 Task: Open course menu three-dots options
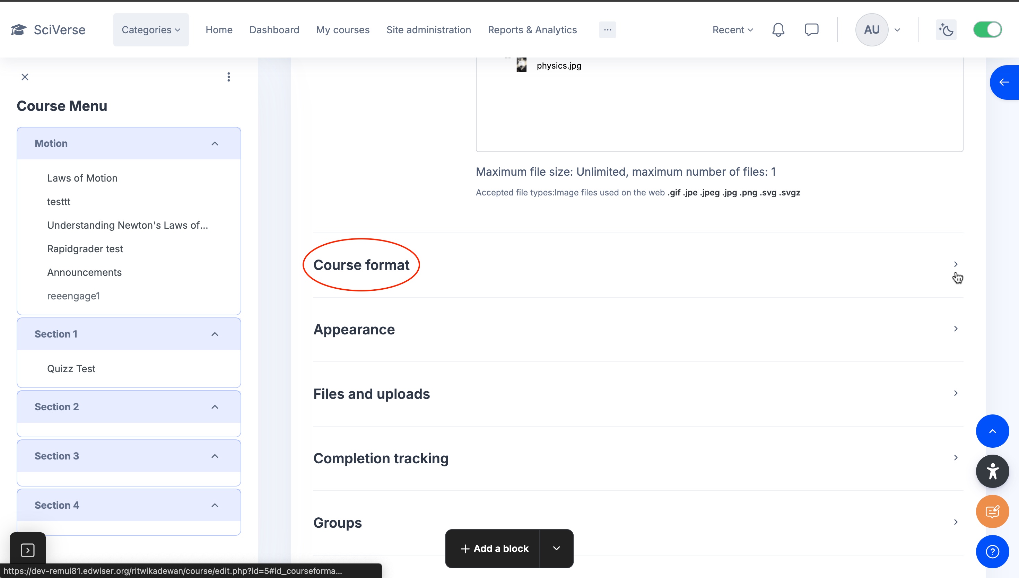click(229, 77)
